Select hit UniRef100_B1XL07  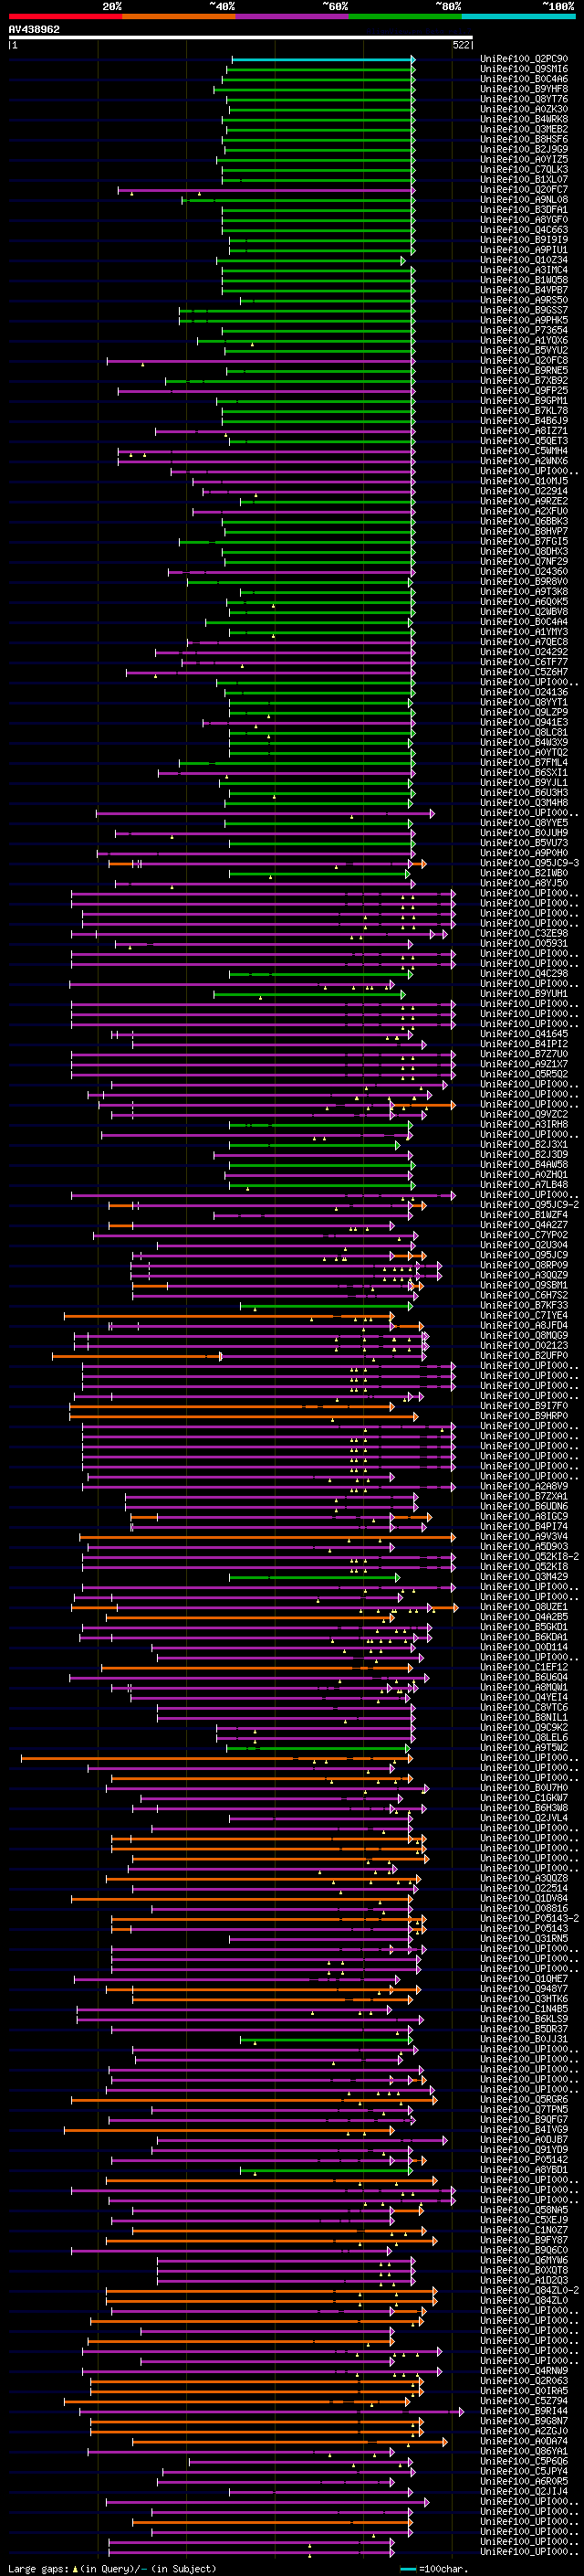click(524, 179)
